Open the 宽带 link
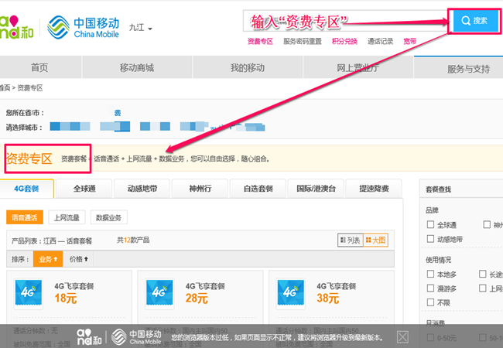This screenshot has width=503, height=348. (409, 41)
